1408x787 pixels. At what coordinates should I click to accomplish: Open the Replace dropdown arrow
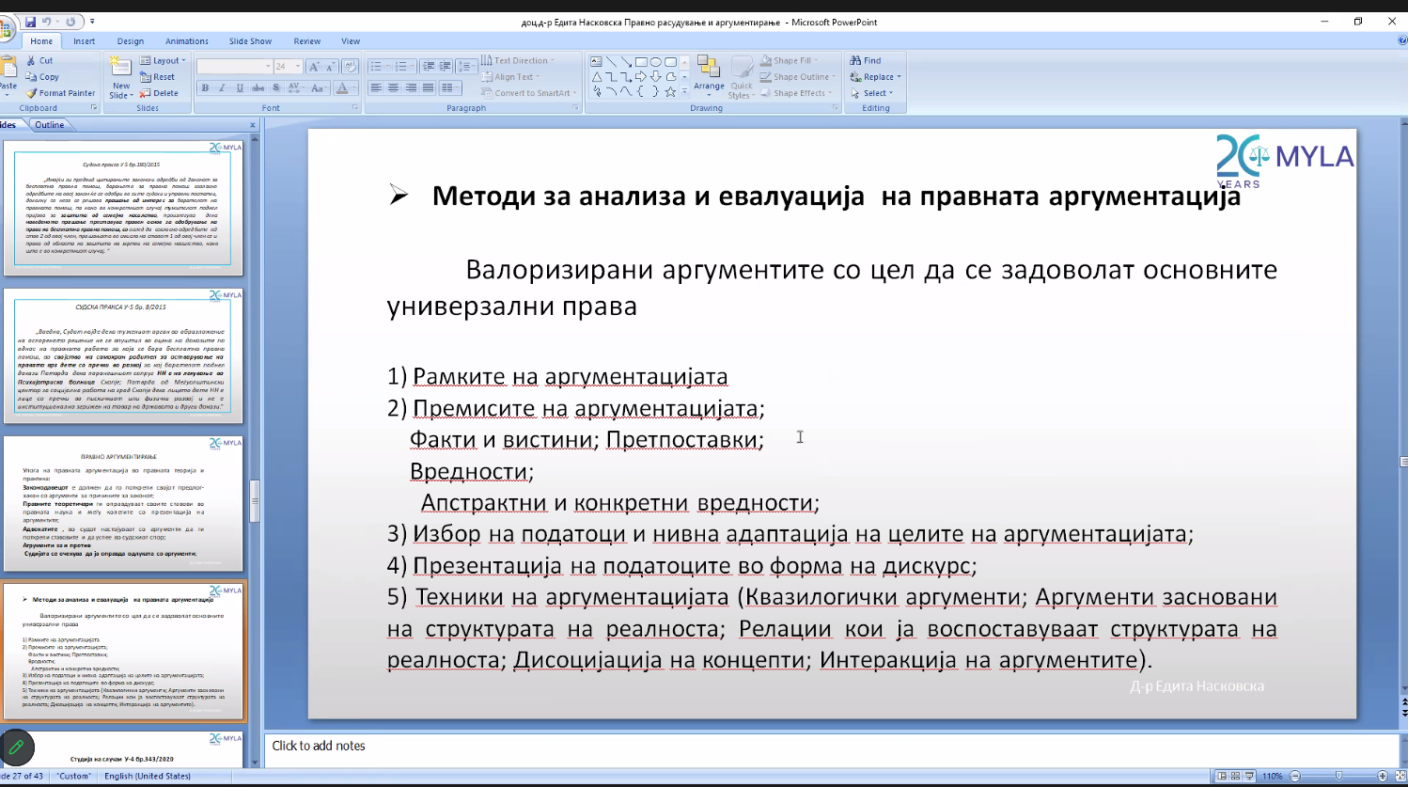tap(899, 77)
